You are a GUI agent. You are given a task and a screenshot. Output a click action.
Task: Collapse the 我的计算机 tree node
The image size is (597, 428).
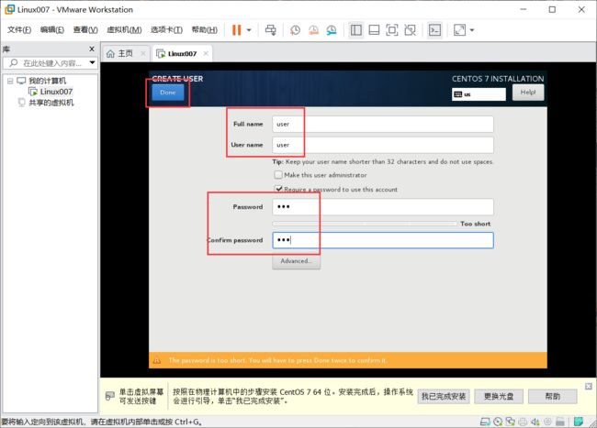tap(10, 81)
